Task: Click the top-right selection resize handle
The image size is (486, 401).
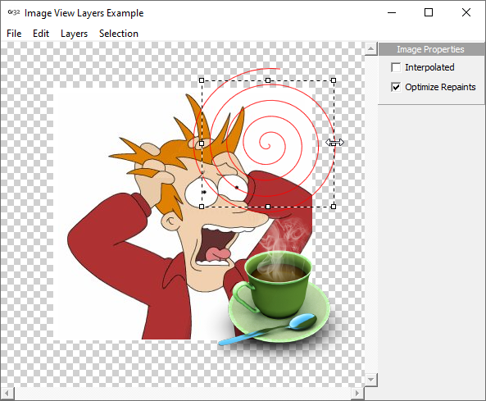Action: (x=334, y=80)
